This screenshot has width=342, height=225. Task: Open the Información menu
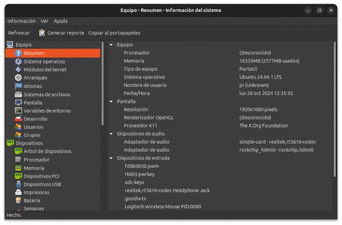(x=21, y=21)
